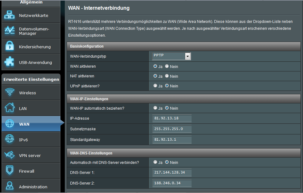
Task: Click the IP-Adresse input field
Action: (172, 118)
